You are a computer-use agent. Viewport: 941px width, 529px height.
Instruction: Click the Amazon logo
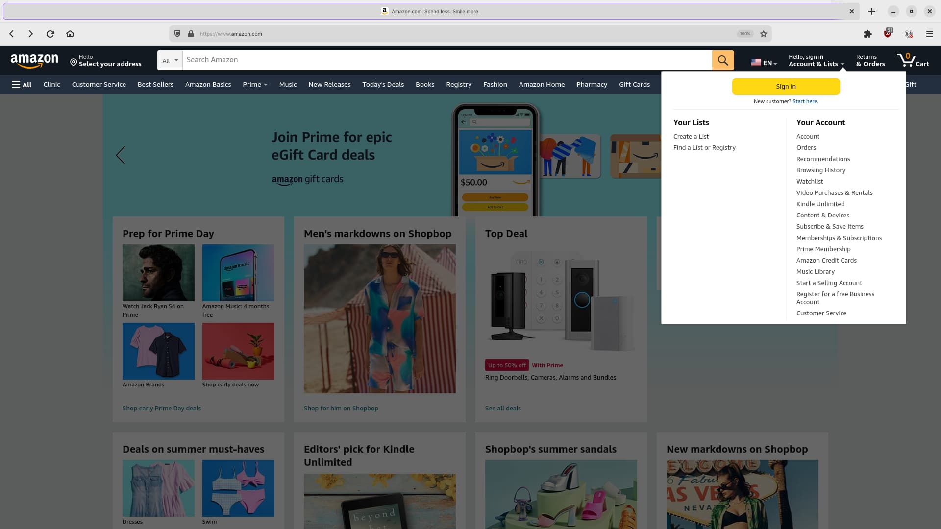click(34, 61)
